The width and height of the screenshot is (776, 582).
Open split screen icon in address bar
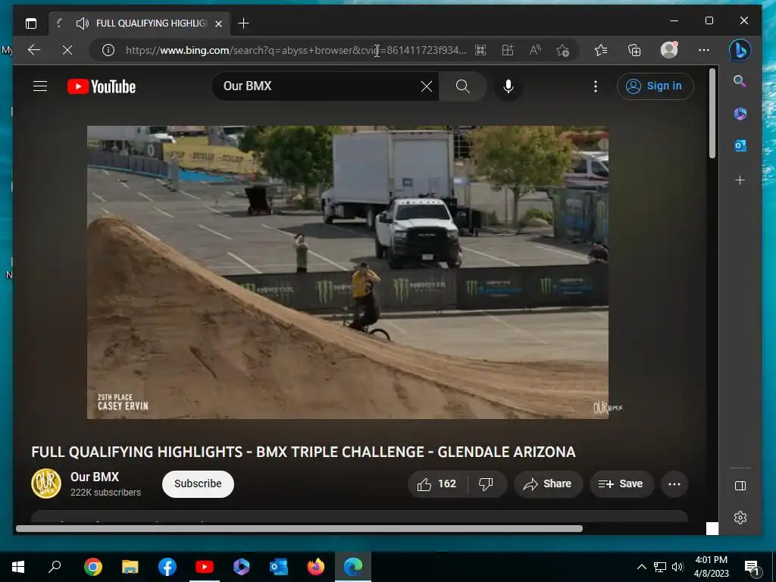click(x=508, y=50)
